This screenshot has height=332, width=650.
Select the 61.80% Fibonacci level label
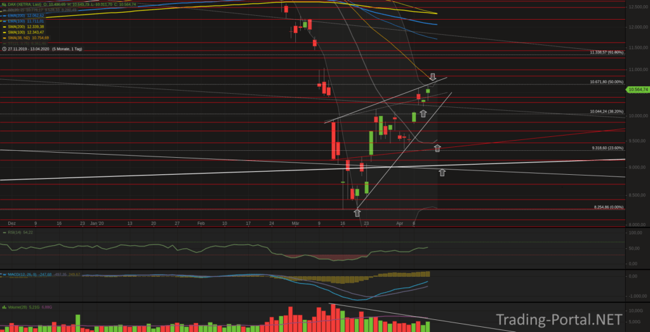click(606, 52)
